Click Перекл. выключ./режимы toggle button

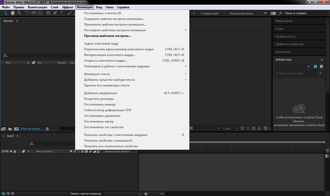click(x=86, y=193)
